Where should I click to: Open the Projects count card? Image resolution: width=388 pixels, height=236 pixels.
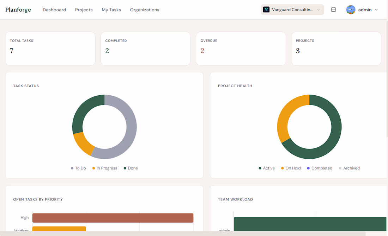pyautogui.click(x=336, y=49)
